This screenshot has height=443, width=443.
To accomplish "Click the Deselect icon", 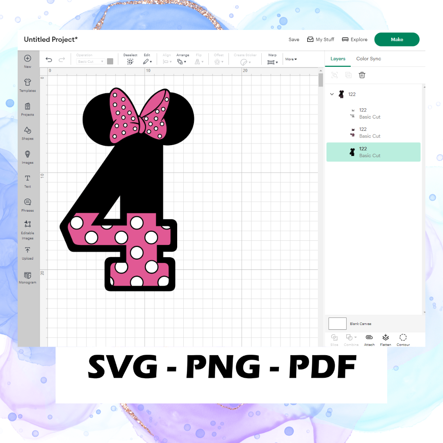I will coord(130,62).
